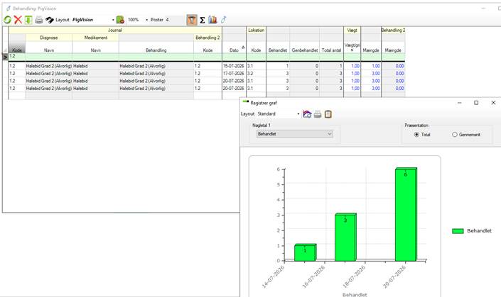The width and height of the screenshot is (501, 297).
Task: Minimize the Registrer graf window
Action: (460, 103)
